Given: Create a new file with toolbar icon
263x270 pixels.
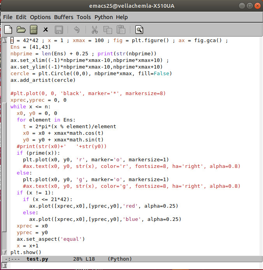Looking at the screenshot, I should 8,29.
